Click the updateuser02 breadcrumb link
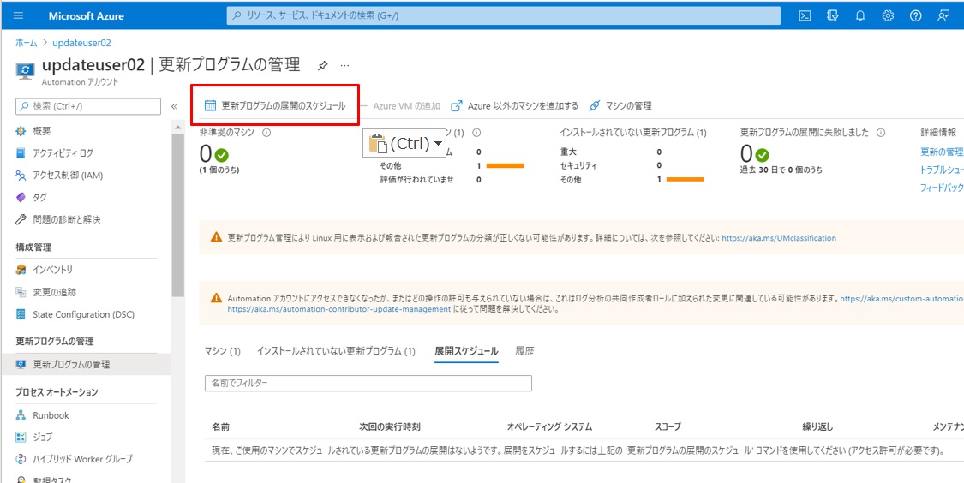The width and height of the screenshot is (964, 483). [81, 43]
